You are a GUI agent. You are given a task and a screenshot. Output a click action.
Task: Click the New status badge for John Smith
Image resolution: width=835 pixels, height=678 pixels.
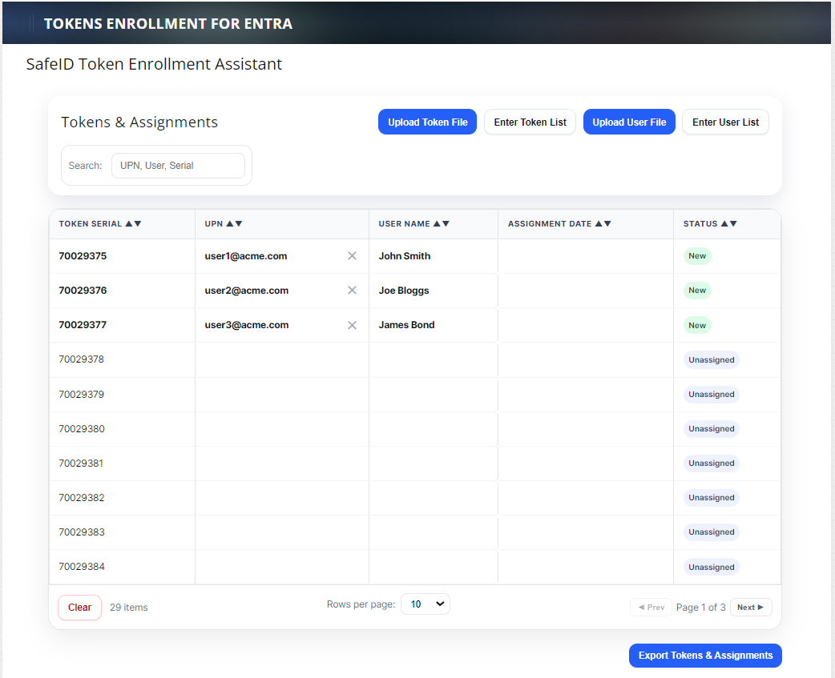(x=697, y=256)
